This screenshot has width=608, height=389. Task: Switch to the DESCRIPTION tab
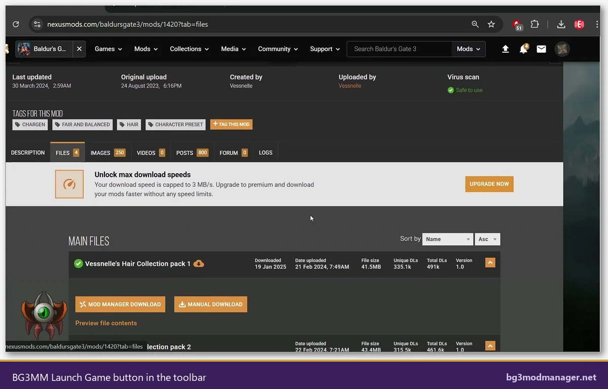pyautogui.click(x=28, y=152)
